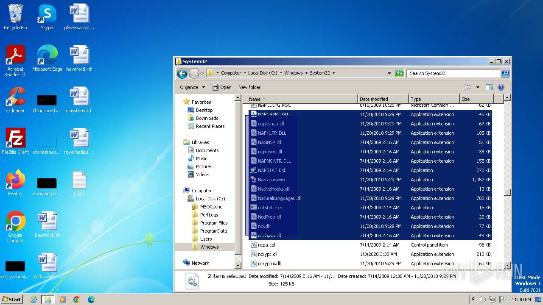Show hidden system tray icons

[473, 299]
